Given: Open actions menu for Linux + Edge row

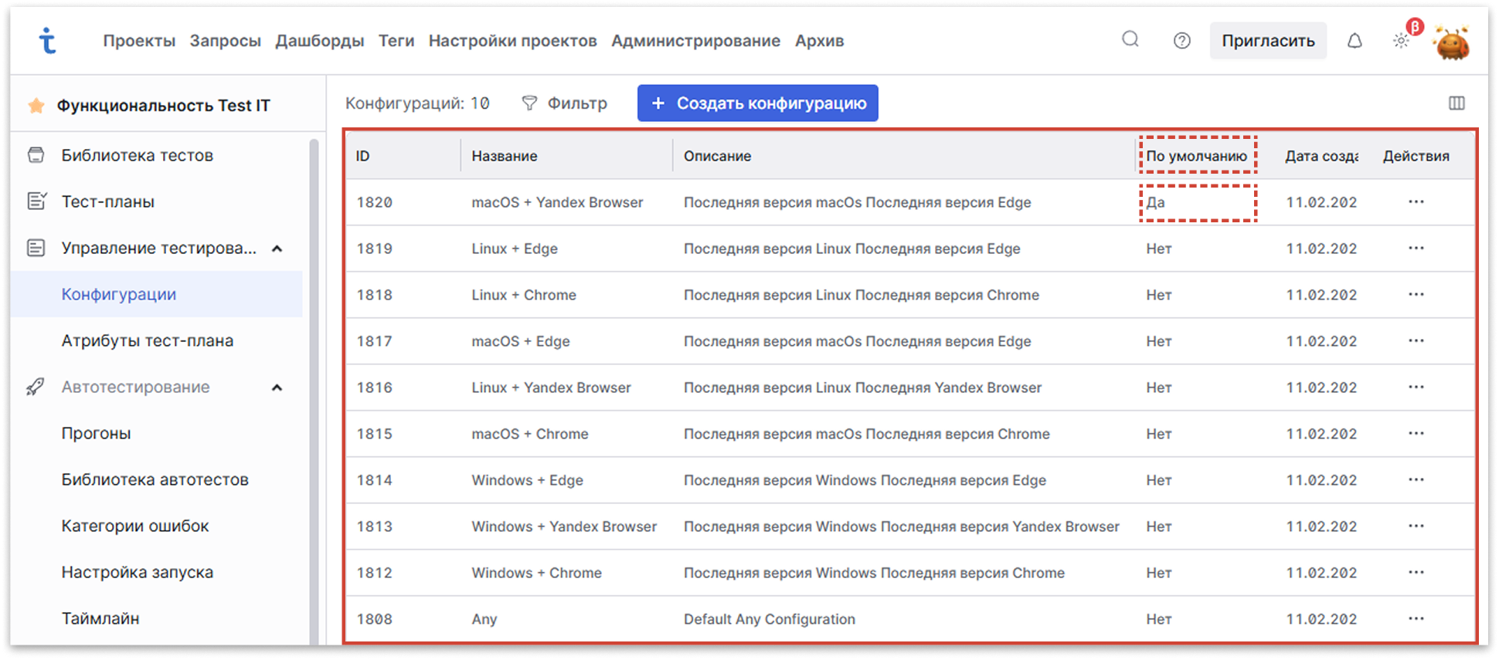Looking at the screenshot, I should point(1416,248).
